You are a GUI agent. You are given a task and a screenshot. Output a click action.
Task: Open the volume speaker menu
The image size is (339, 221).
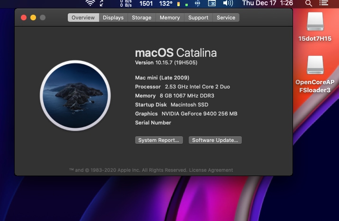click(228, 3)
